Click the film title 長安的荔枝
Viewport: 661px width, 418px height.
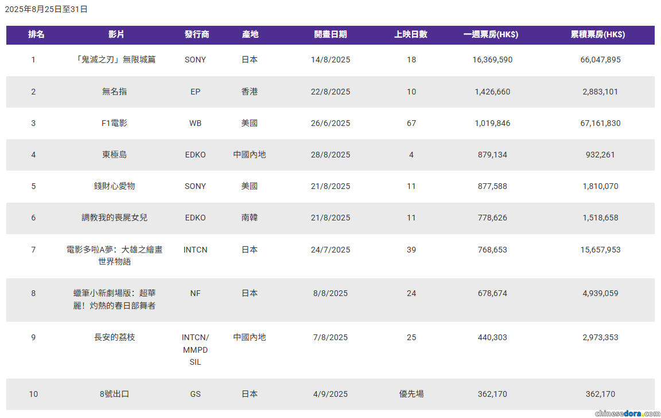point(115,337)
